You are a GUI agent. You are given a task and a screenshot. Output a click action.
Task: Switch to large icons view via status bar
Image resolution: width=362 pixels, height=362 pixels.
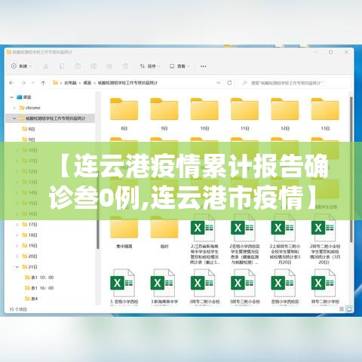click(349, 309)
